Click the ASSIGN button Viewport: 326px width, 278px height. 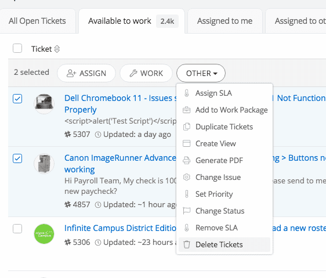(86, 73)
